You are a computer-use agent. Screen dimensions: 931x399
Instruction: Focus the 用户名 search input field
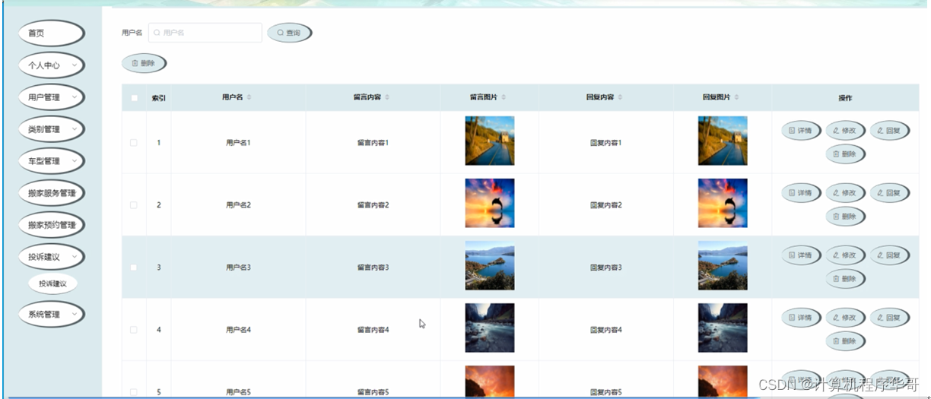205,33
